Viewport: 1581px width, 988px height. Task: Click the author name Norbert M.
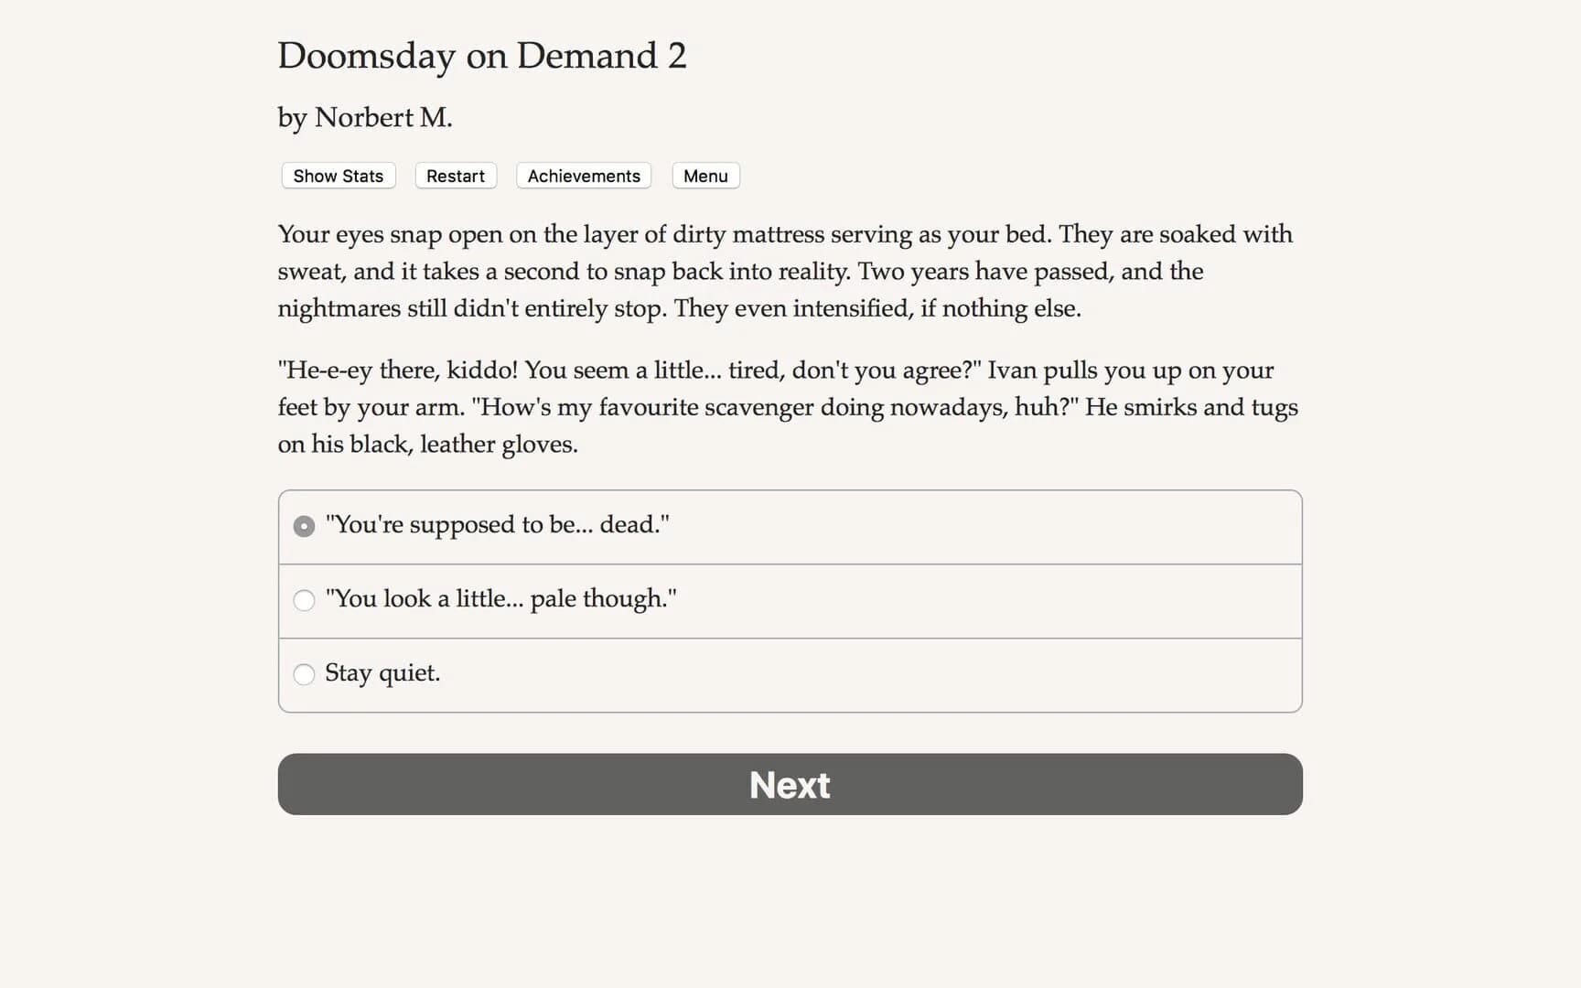coord(364,117)
